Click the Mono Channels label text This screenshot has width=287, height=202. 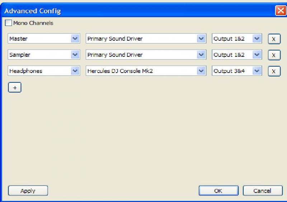(33, 23)
